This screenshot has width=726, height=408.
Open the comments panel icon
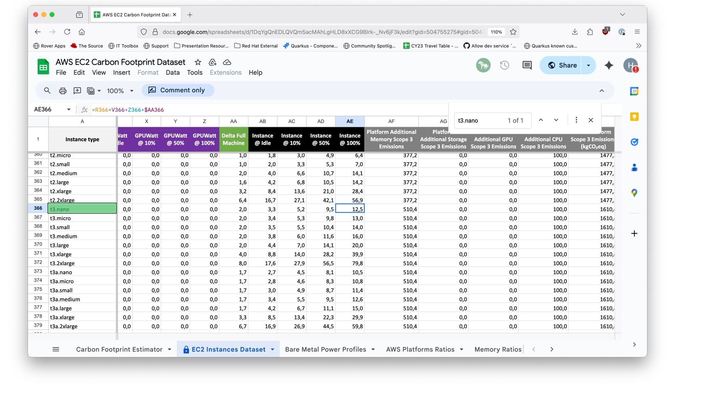527,65
